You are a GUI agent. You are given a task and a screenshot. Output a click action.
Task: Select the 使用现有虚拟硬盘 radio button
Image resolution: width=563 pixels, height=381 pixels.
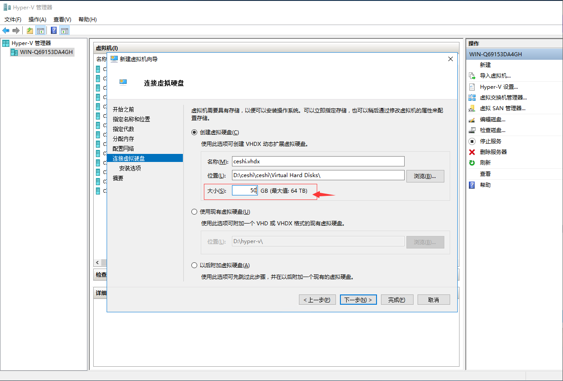click(x=194, y=211)
